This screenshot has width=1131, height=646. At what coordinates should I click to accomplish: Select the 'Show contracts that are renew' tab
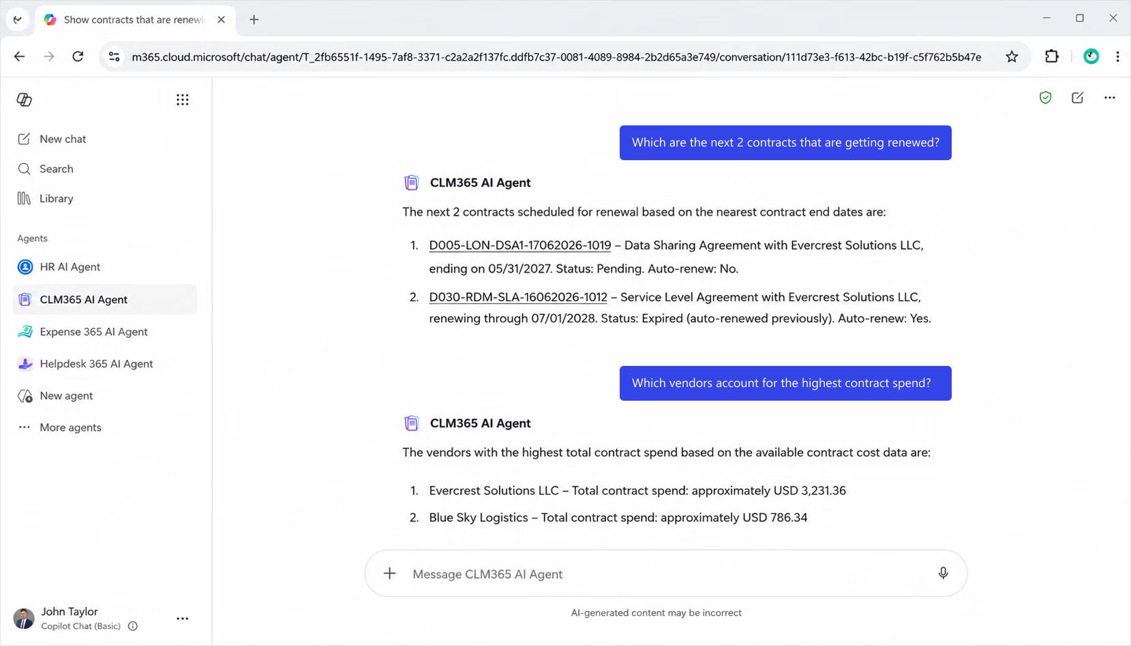134,20
